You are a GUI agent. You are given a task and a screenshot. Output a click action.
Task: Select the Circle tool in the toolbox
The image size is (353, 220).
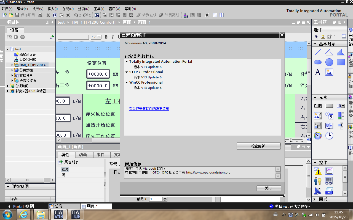point(329,62)
